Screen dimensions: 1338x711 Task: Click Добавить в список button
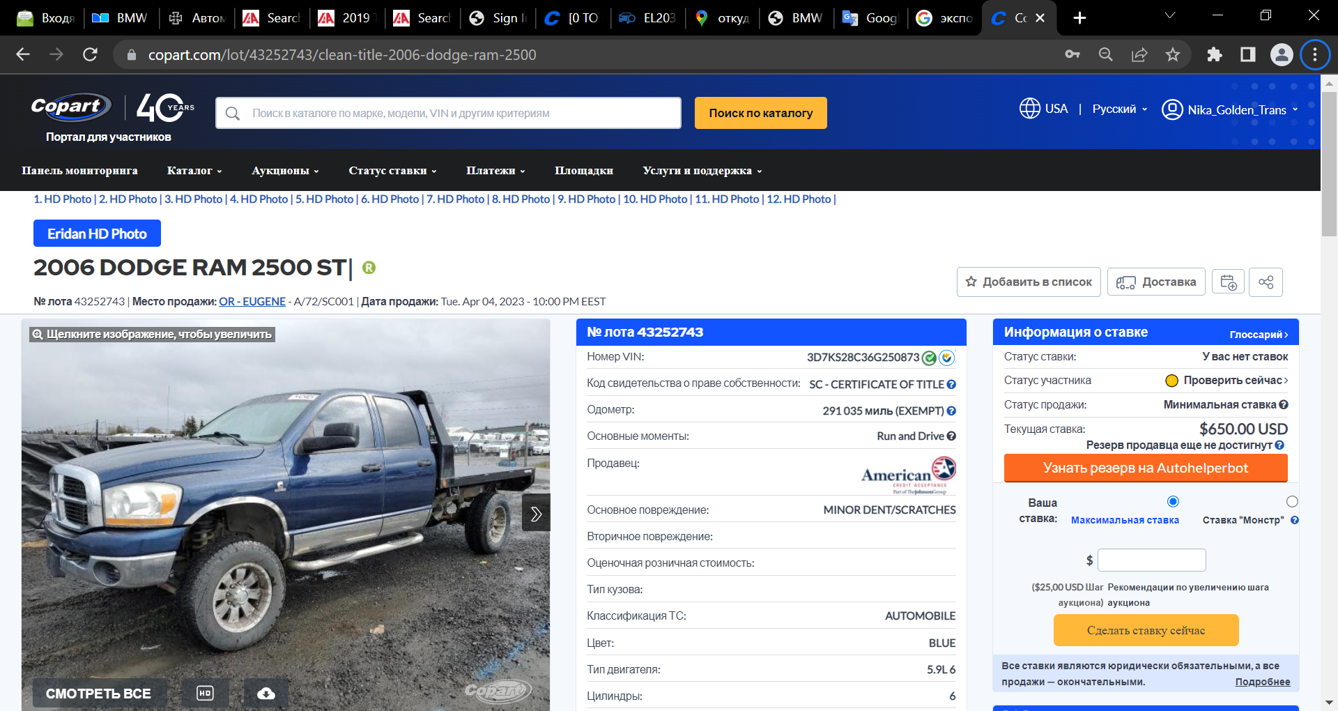[x=1029, y=282]
